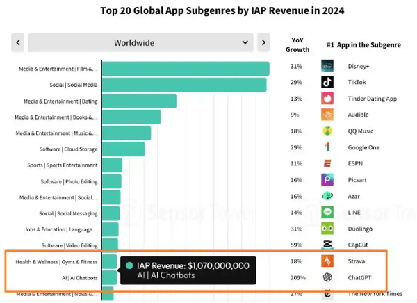The width and height of the screenshot is (417, 303).
Task: Go to previous region with left arrow
Action: [x=18, y=42]
